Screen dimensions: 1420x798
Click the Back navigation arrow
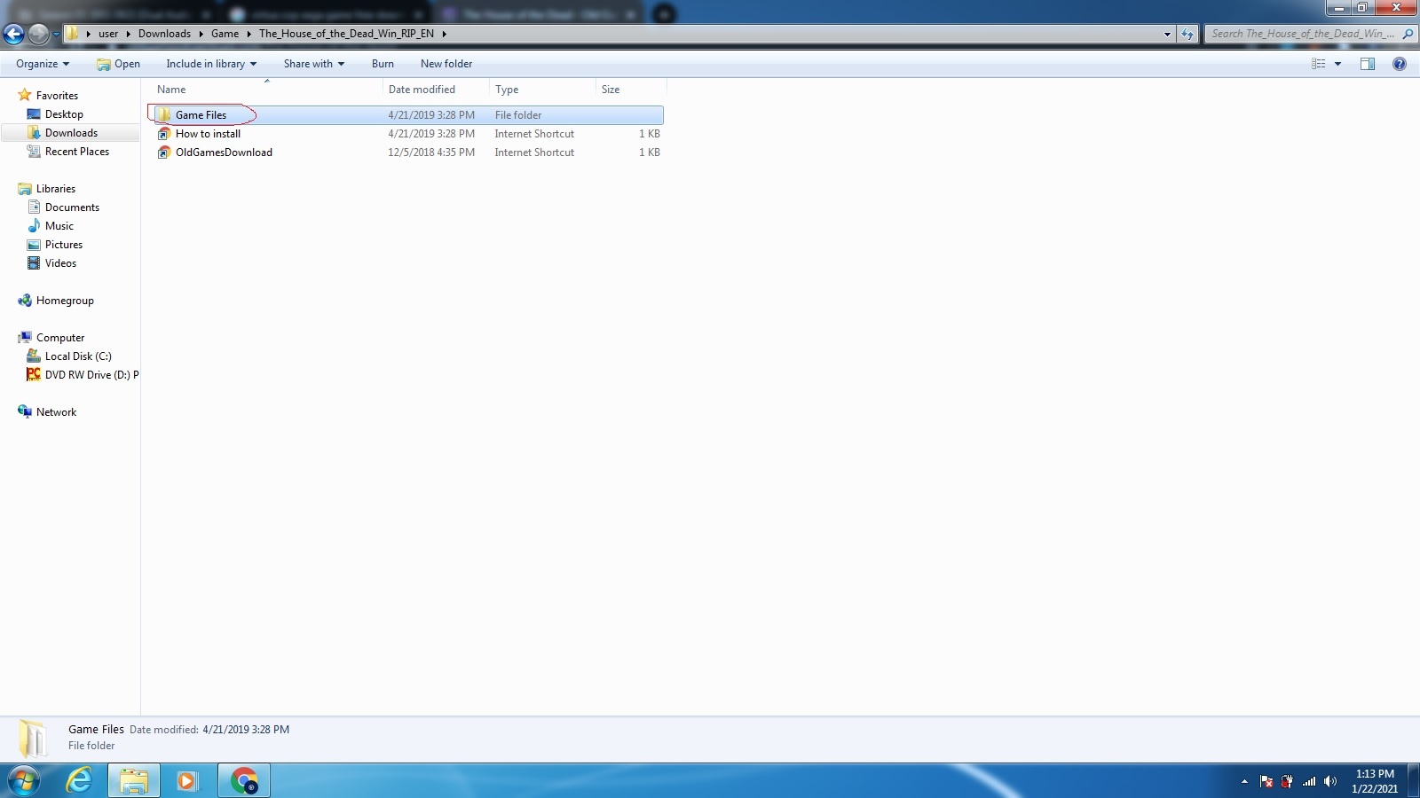point(14,34)
